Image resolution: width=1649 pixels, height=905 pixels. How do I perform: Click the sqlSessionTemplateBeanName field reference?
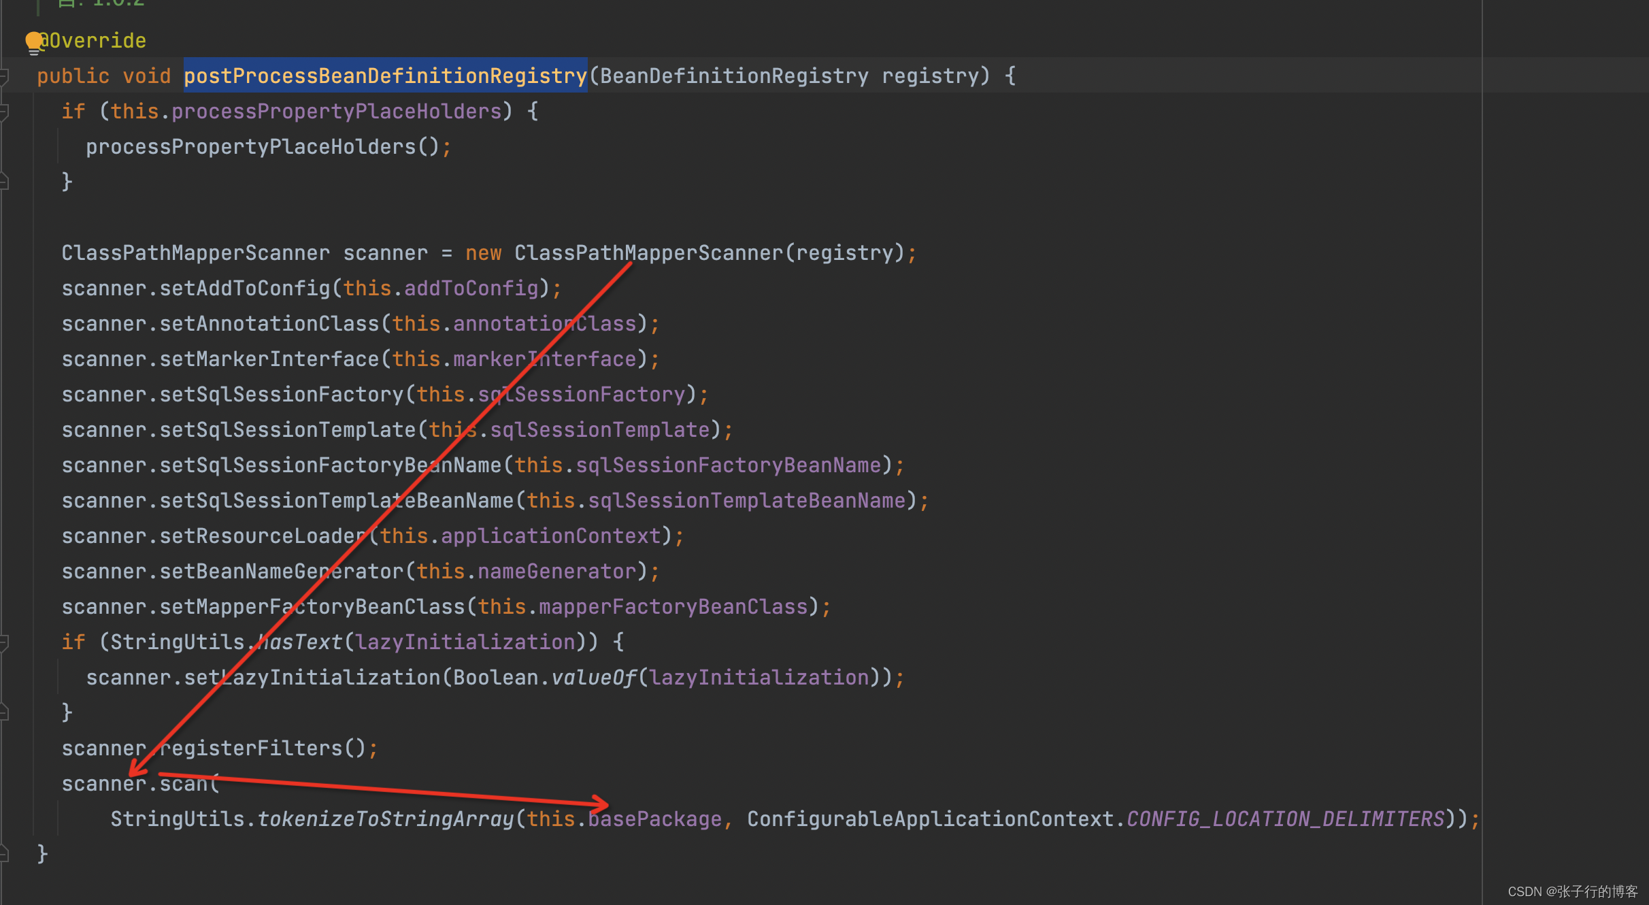(746, 501)
